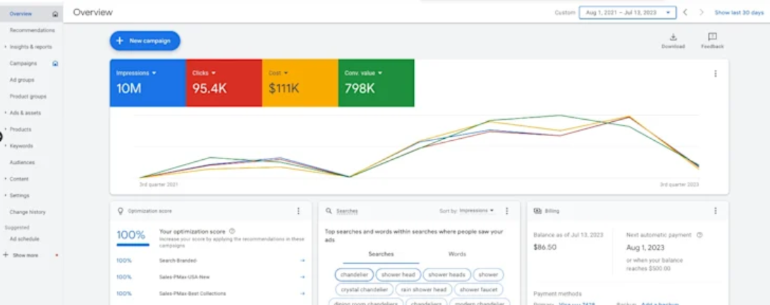770x305 pixels.
Task: Open Audiences in sidebar
Action: pos(22,162)
